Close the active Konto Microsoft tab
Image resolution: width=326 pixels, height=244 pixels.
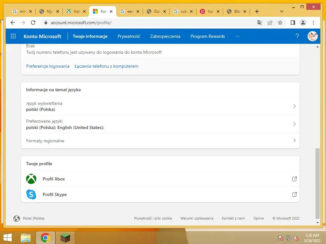pyautogui.click(x=111, y=11)
